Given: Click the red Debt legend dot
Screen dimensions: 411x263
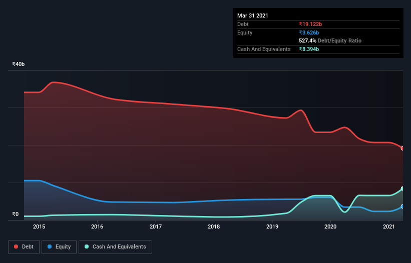Looking at the screenshot, I should (x=16, y=246).
